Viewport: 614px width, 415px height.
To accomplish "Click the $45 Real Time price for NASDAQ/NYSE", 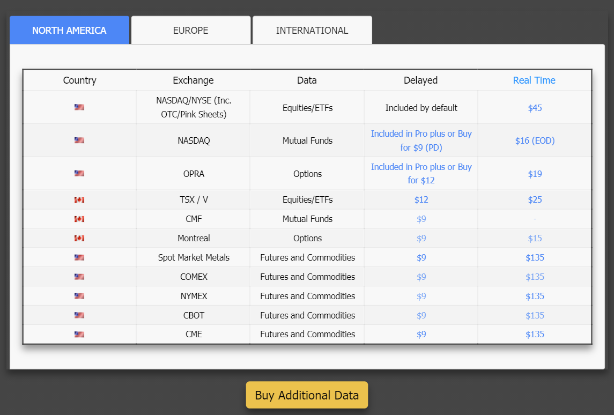I will click(x=534, y=107).
